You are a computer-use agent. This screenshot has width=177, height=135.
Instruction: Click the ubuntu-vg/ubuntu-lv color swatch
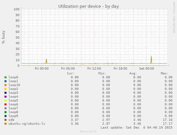[x=6, y=124]
